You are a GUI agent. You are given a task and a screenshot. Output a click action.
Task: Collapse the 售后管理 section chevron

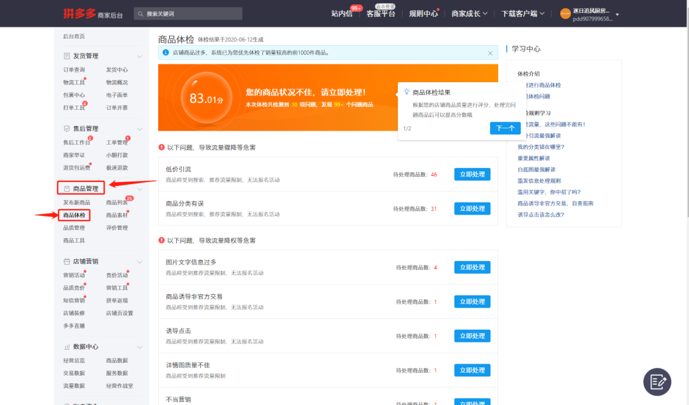click(x=139, y=129)
